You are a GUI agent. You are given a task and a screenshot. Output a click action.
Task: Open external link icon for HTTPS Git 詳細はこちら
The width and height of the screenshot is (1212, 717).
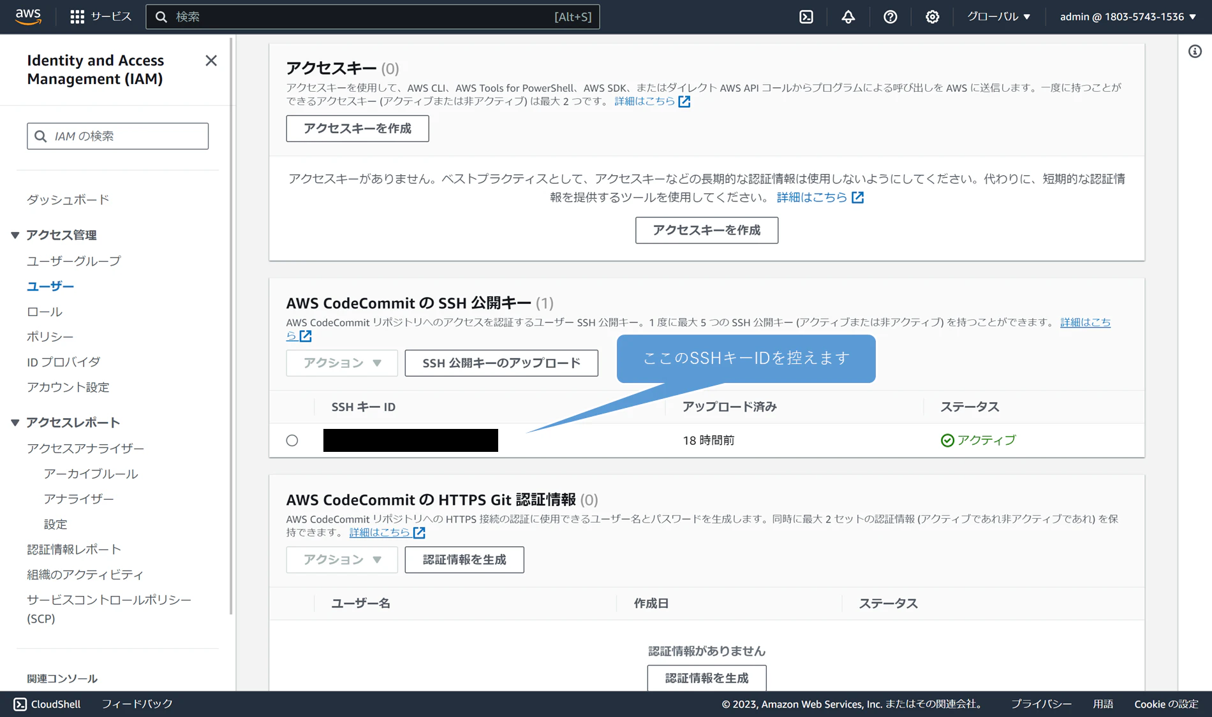[419, 532]
